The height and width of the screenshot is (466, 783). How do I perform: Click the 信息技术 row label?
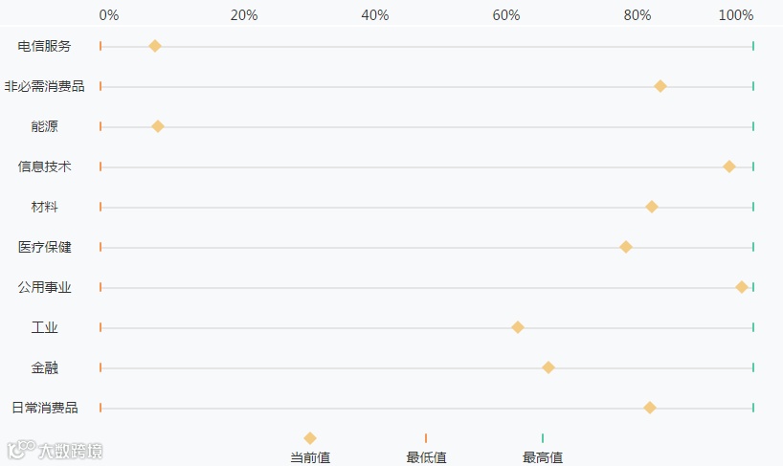[44, 166]
